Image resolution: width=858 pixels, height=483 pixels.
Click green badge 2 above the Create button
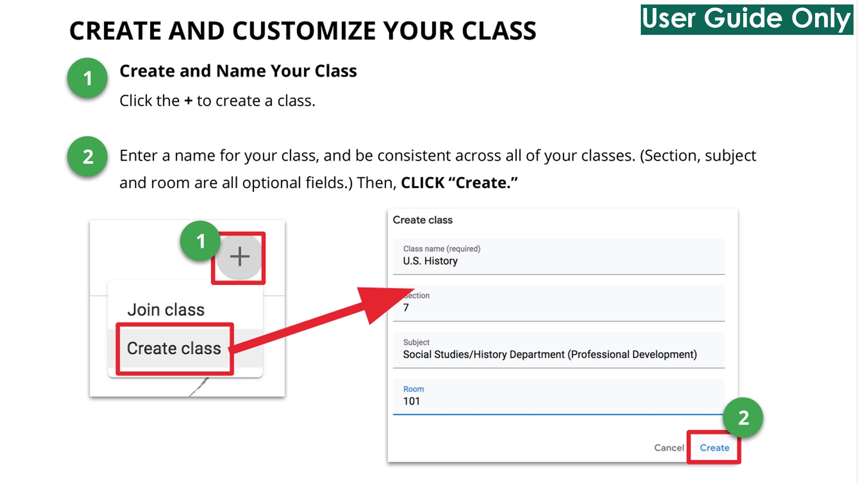pos(743,418)
